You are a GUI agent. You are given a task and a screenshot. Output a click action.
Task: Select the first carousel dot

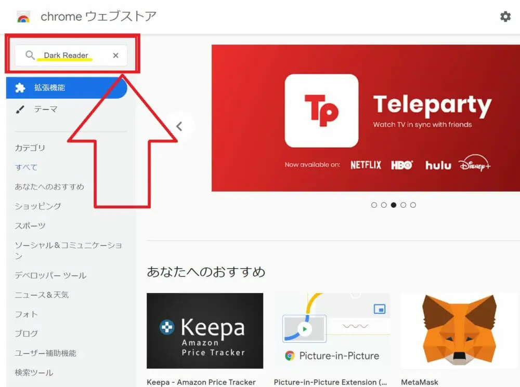pyautogui.click(x=374, y=205)
